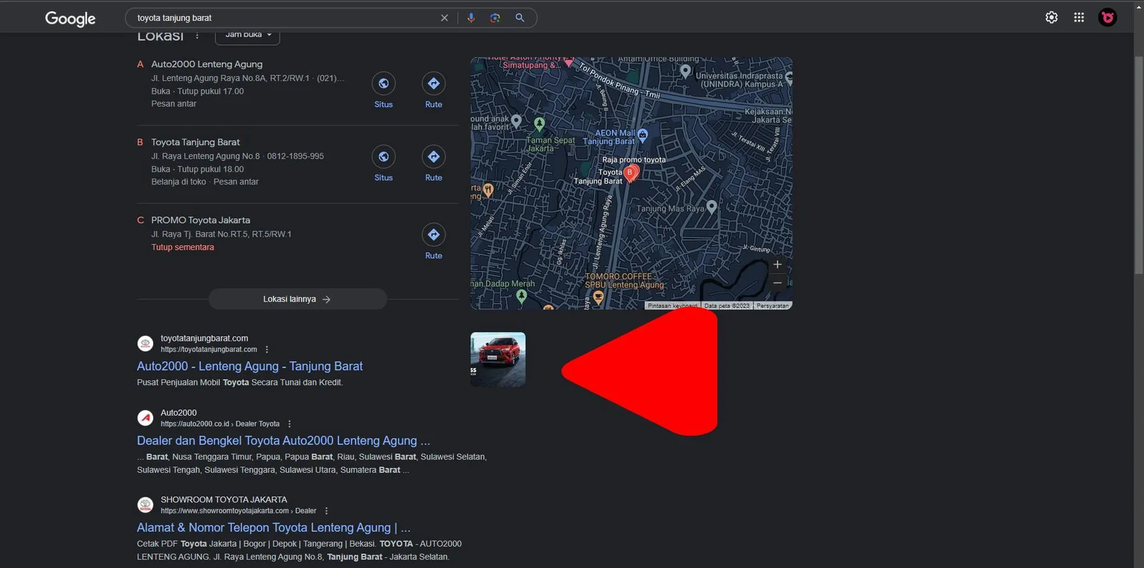This screenshot has width=1144, height=568.
Task: Open Alamat & Nomor Telepon Toyota result
Action: tap(273, 527)
